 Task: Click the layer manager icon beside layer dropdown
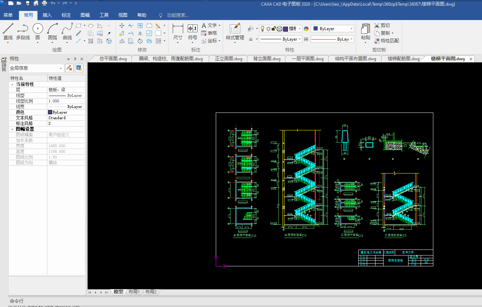click(250, 29)
